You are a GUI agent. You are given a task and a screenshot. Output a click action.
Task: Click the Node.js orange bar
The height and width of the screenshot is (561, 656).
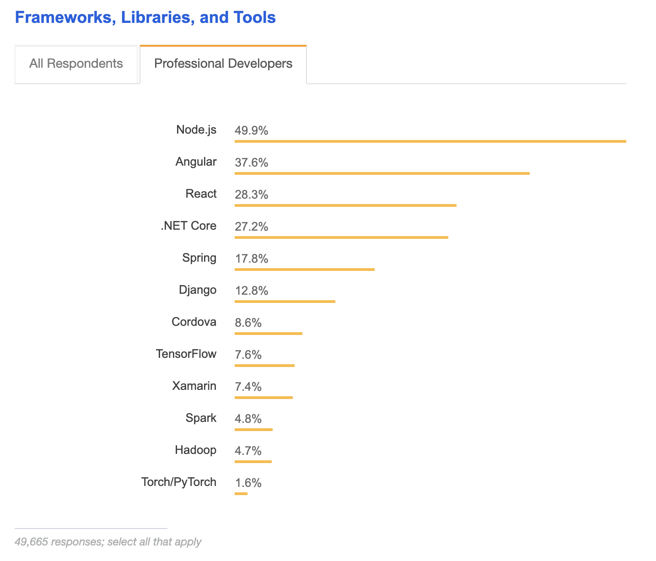(430, 141)
